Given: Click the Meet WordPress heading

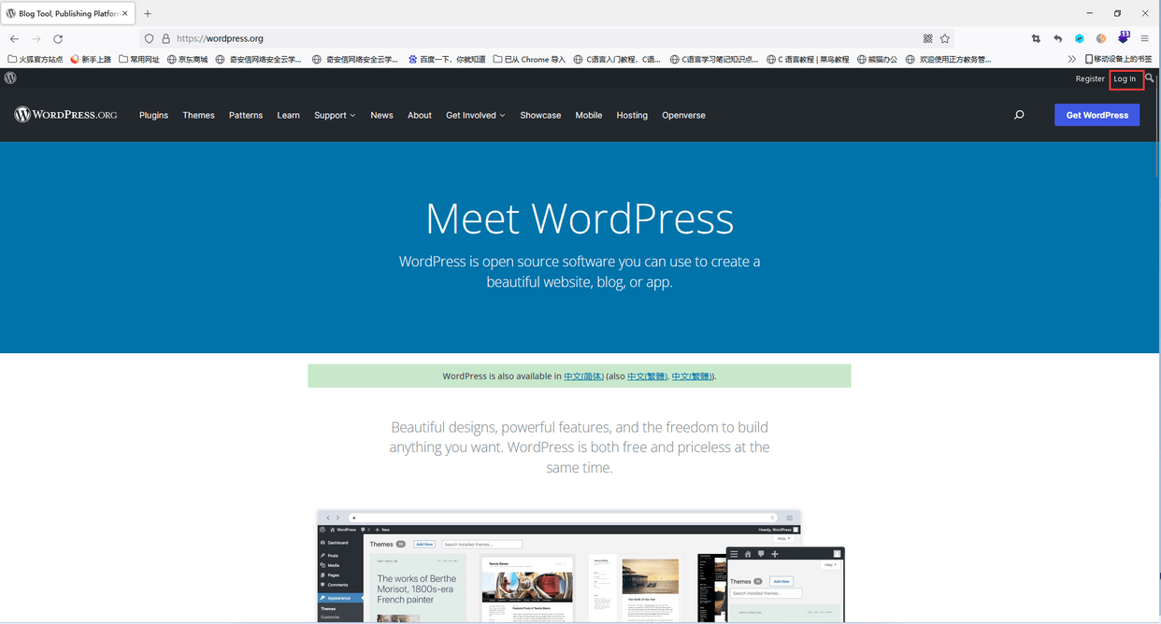Looking at the screenshot, I should tap(580, 219).
